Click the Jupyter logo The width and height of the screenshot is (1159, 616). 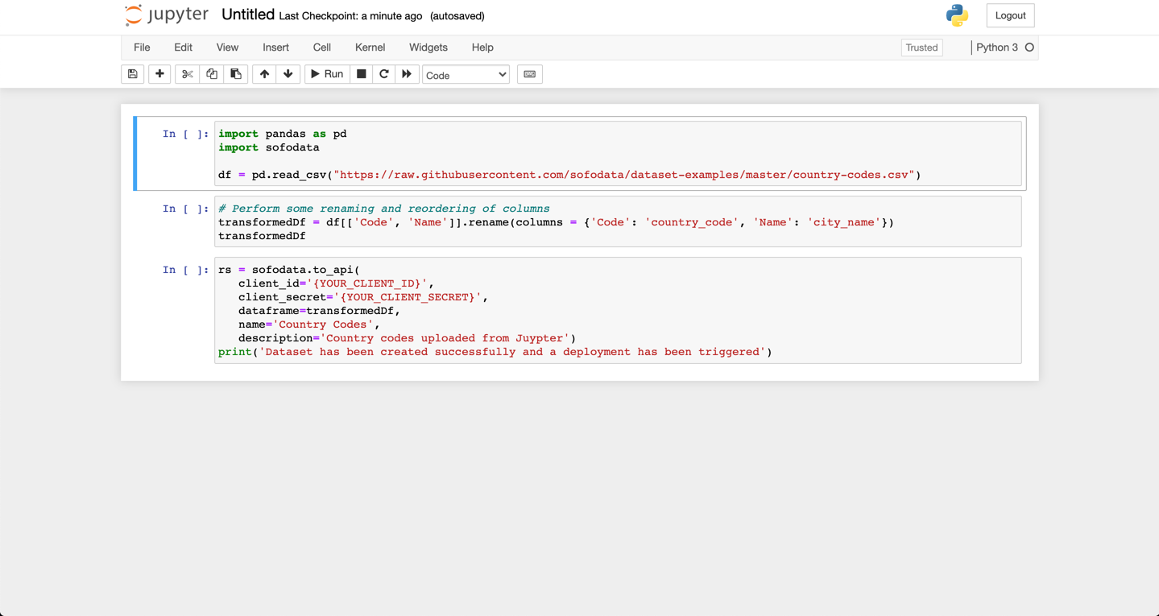(x=167, y=15)
